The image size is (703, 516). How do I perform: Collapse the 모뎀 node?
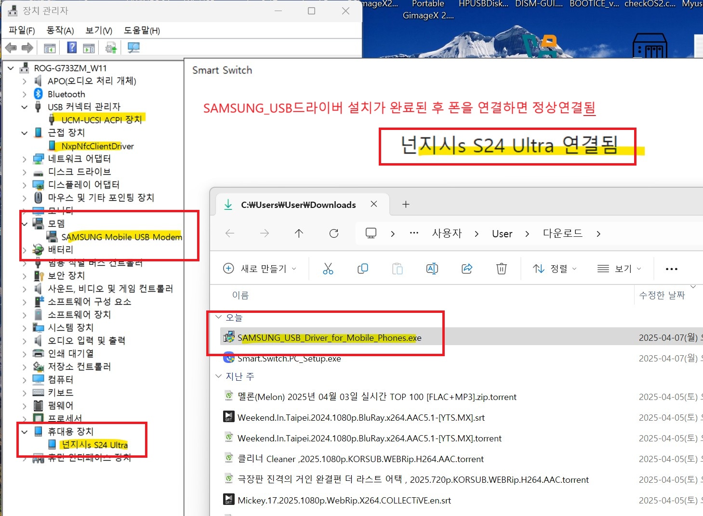[x=25, y=224]
